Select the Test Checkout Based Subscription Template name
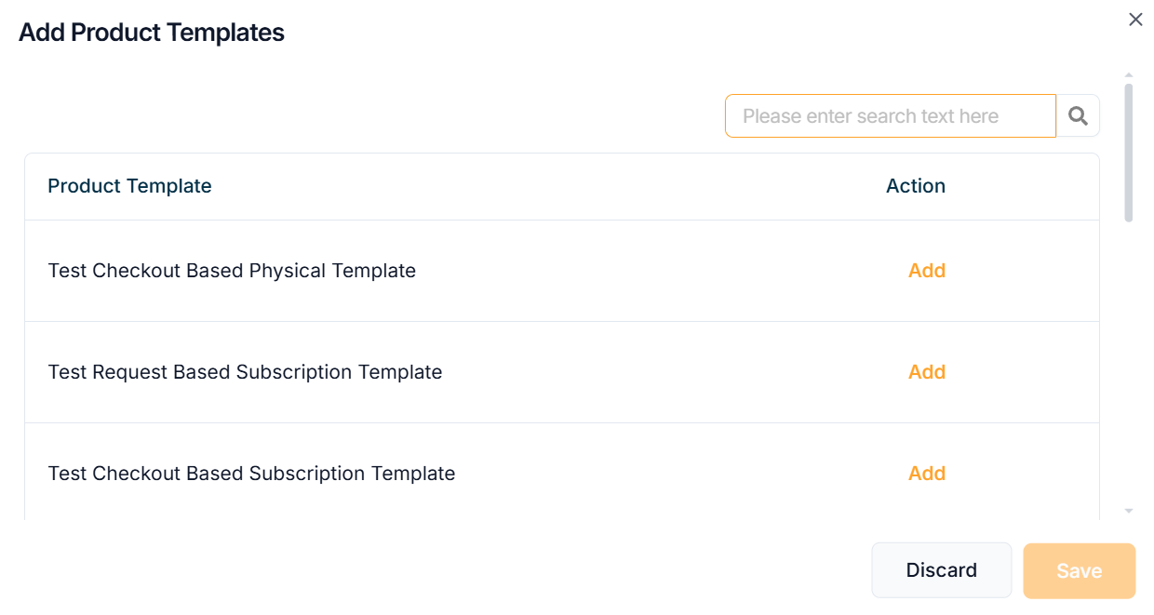 click(x=251, y=474)
